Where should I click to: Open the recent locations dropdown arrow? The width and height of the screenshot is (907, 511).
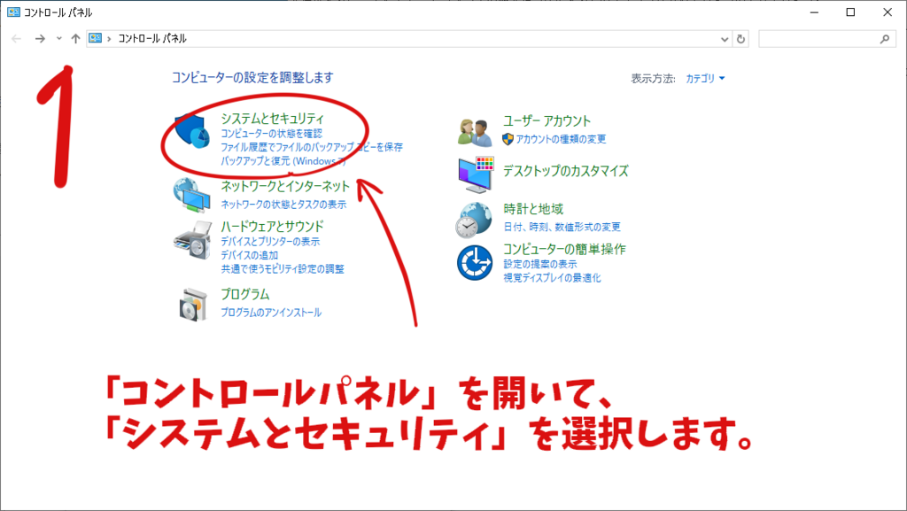coord(59,39)
